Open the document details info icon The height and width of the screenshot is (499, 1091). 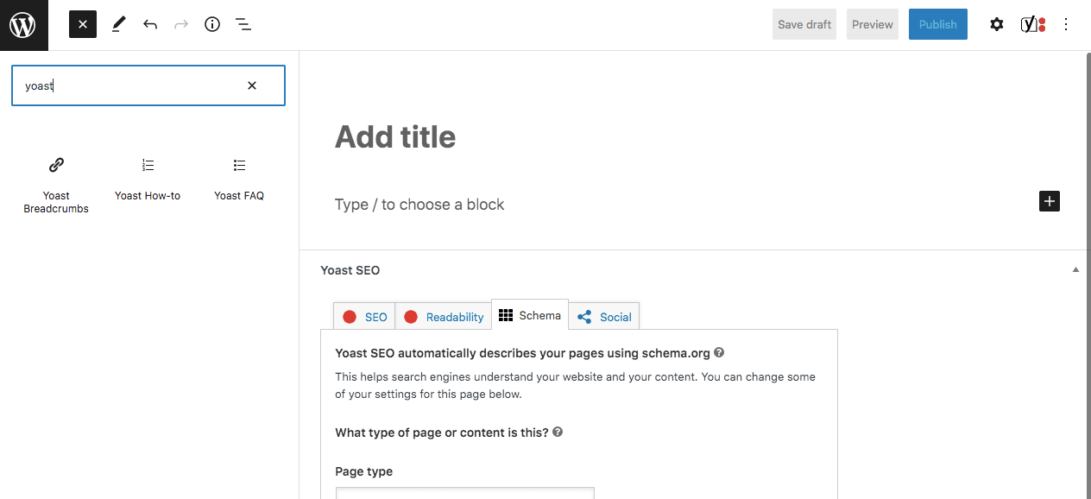(212, 25)
